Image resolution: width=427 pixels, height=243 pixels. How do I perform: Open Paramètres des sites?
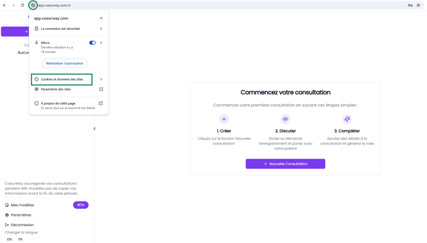(69, 89)
